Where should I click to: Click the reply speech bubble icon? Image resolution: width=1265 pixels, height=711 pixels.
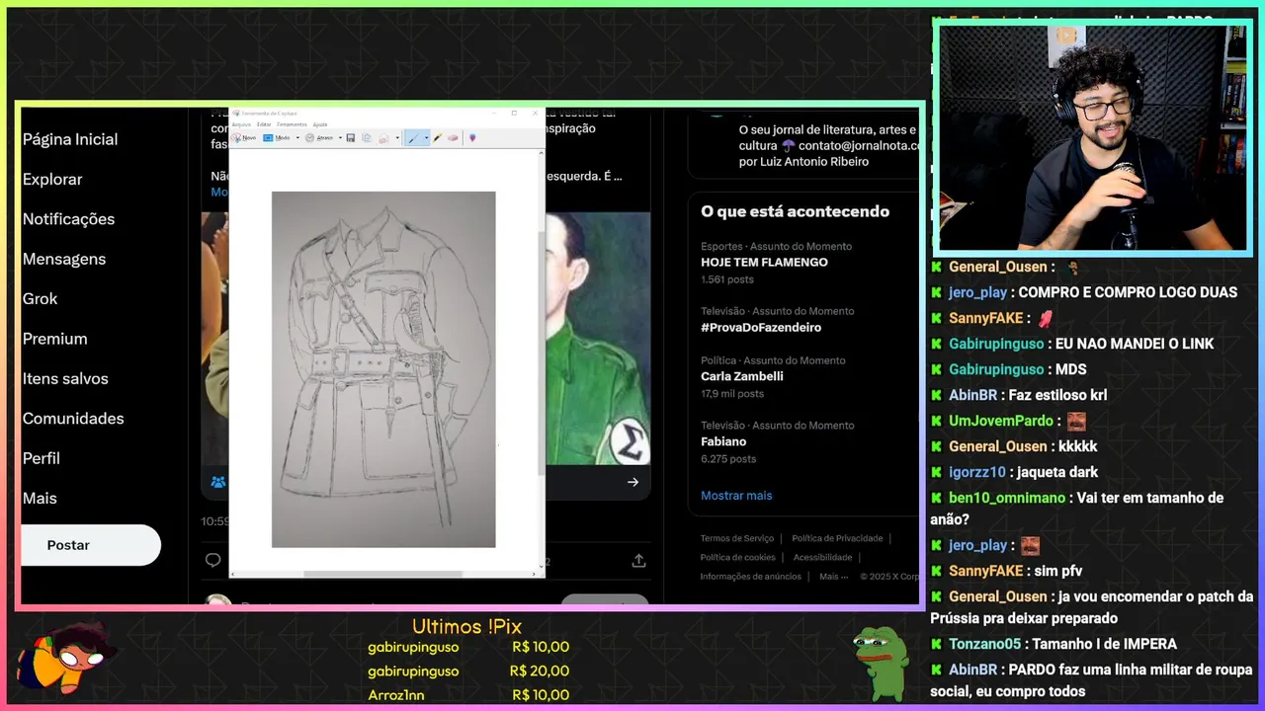point(212,561)
